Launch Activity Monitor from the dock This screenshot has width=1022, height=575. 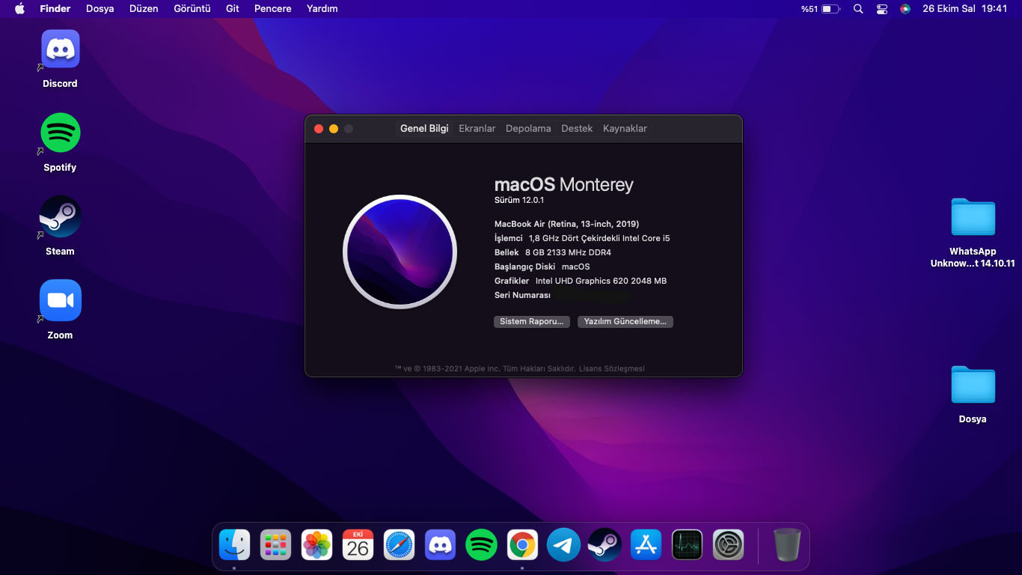click(x=687, y=545)
